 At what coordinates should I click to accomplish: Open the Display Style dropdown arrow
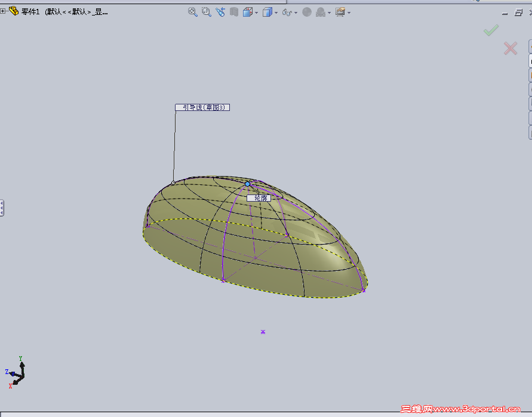(276, 13)
